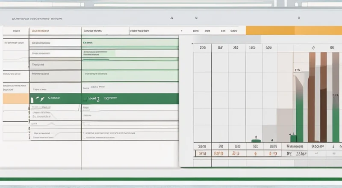Click the far-right small circle icon in title bar
342x188 pixels.
point(298,18)
